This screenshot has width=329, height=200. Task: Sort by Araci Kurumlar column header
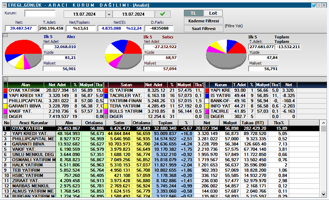coord(33,123)
